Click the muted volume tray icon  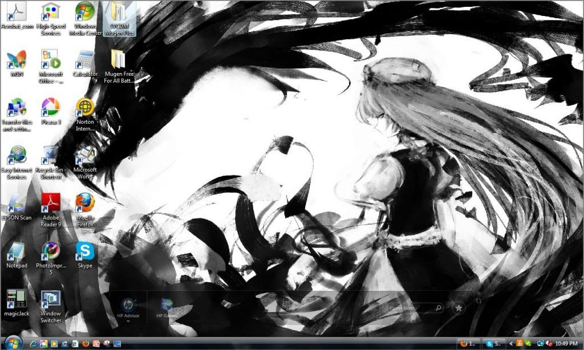(x=549, y=343)
